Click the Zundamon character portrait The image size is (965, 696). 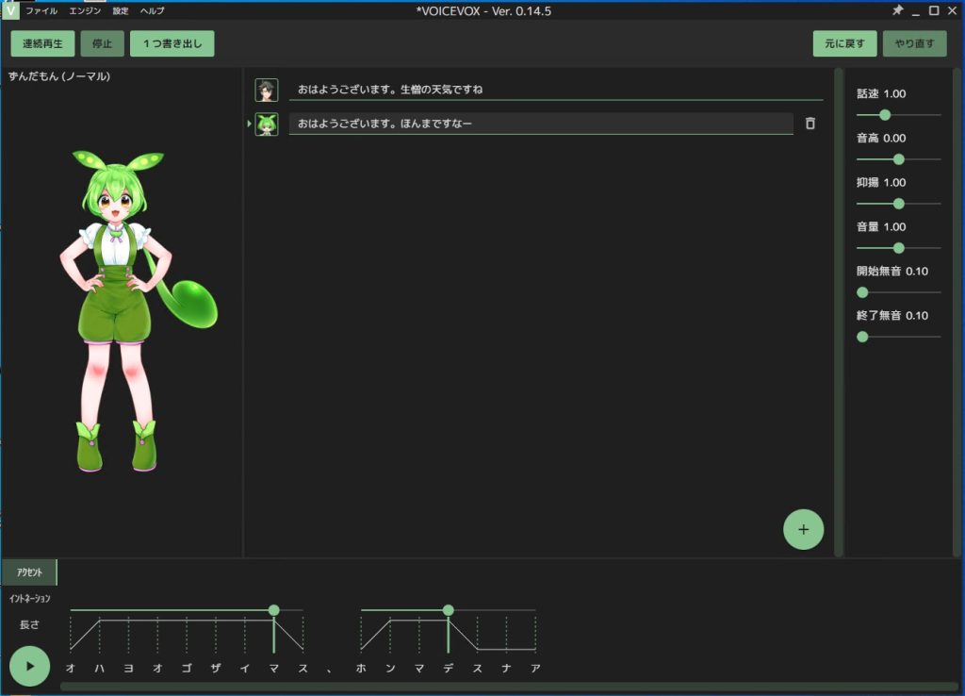(138, 311)
